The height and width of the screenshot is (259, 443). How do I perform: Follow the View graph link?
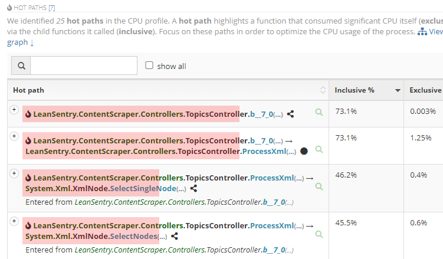pos(435,31)
